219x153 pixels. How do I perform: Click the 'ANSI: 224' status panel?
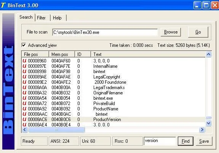pyautogui.click(x=64, y=141)
